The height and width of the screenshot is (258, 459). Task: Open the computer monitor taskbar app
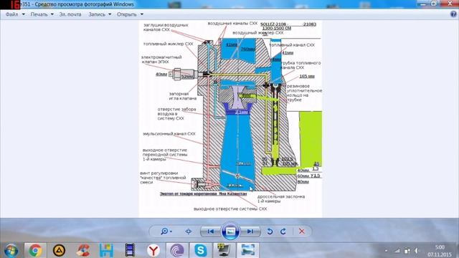[224, 251]
